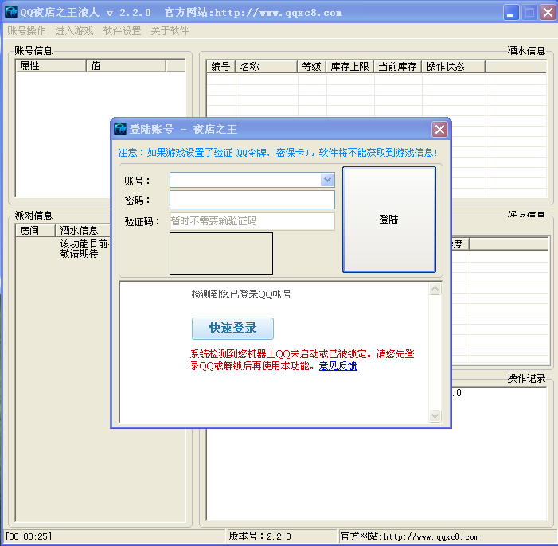Screen dimensions: 558x546
Task: Expand the 账号 account dropdown list
Action: [327, 180]
